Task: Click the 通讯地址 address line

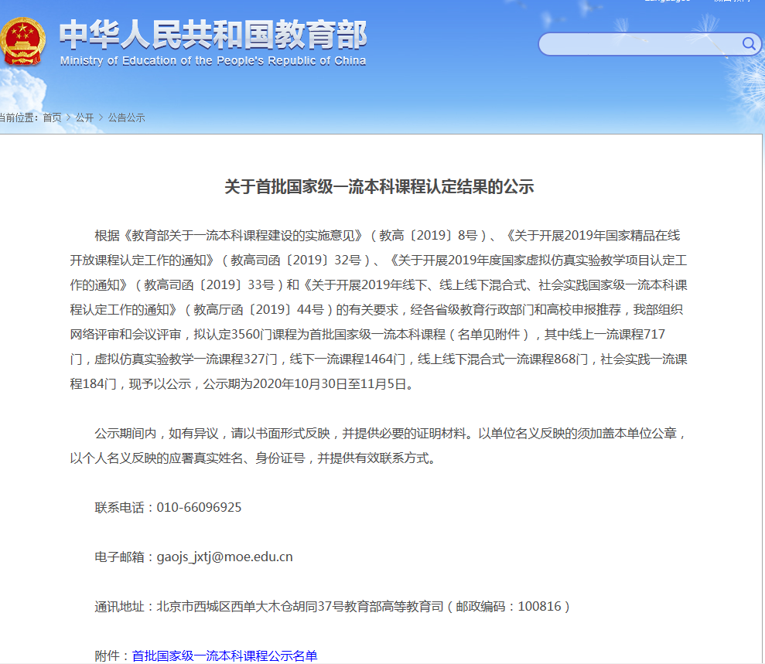Action: click(333, 607)
